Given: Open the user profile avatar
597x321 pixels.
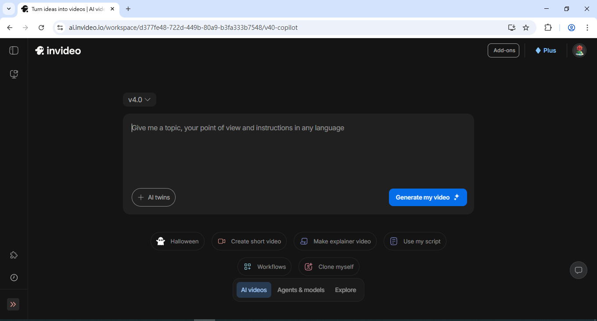Looking at the screenshot, I should 579,50.
